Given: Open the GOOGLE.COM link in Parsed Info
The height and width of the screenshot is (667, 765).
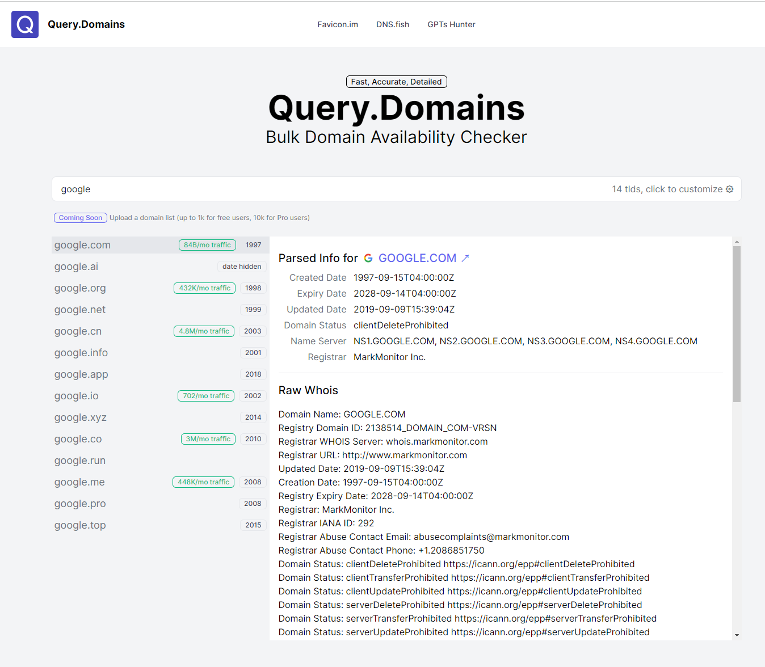Looking at the screenshot, I should pos(417,258).
